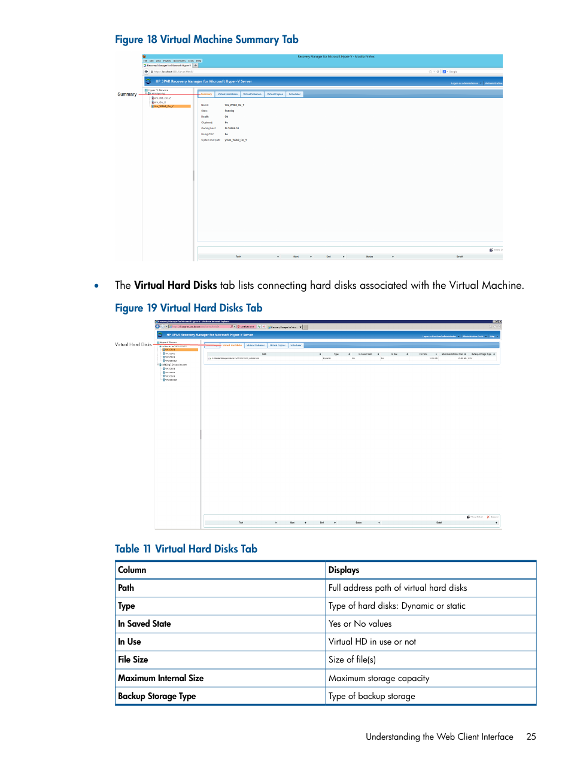Click the Detail column header in Figure 18
This screenshot has width=571, height=760.
point(460,257)
